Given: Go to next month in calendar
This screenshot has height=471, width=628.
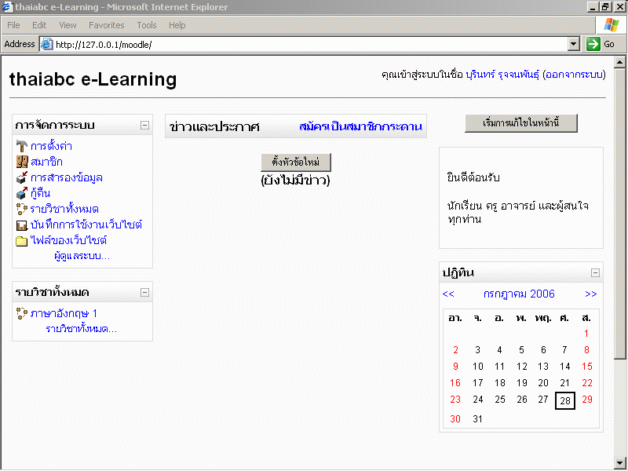Looking at the screenshot, I should pyautogui.click(x=591, y=294).
